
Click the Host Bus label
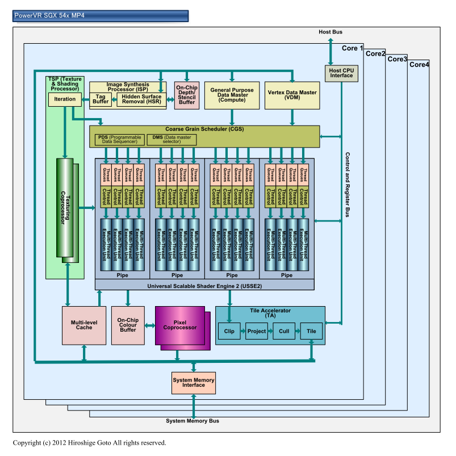(x=331, y=32)
